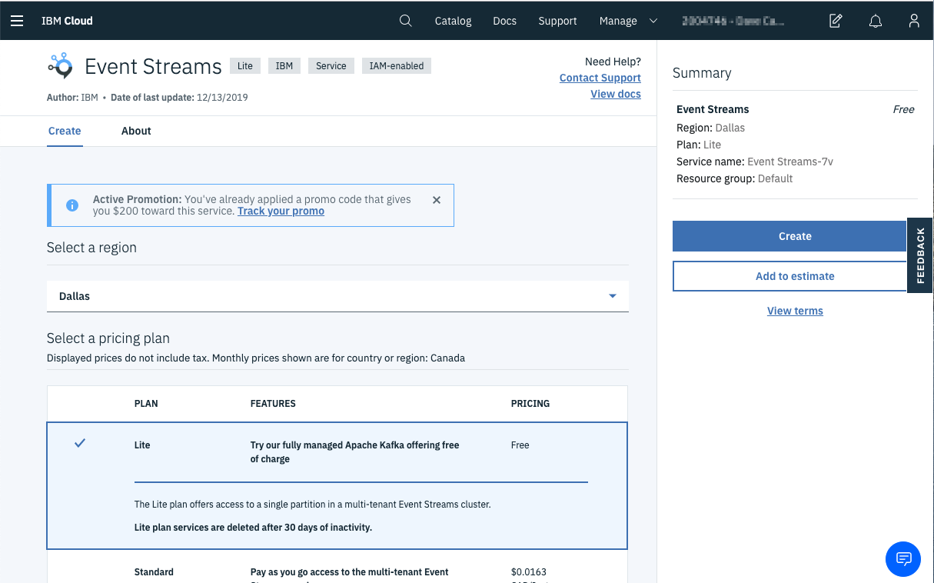The width and height of the screenshot is (934, 583).
Task: Click the Create button in the Summary panel
Action: pyautogui.click(x=795, y=236)
